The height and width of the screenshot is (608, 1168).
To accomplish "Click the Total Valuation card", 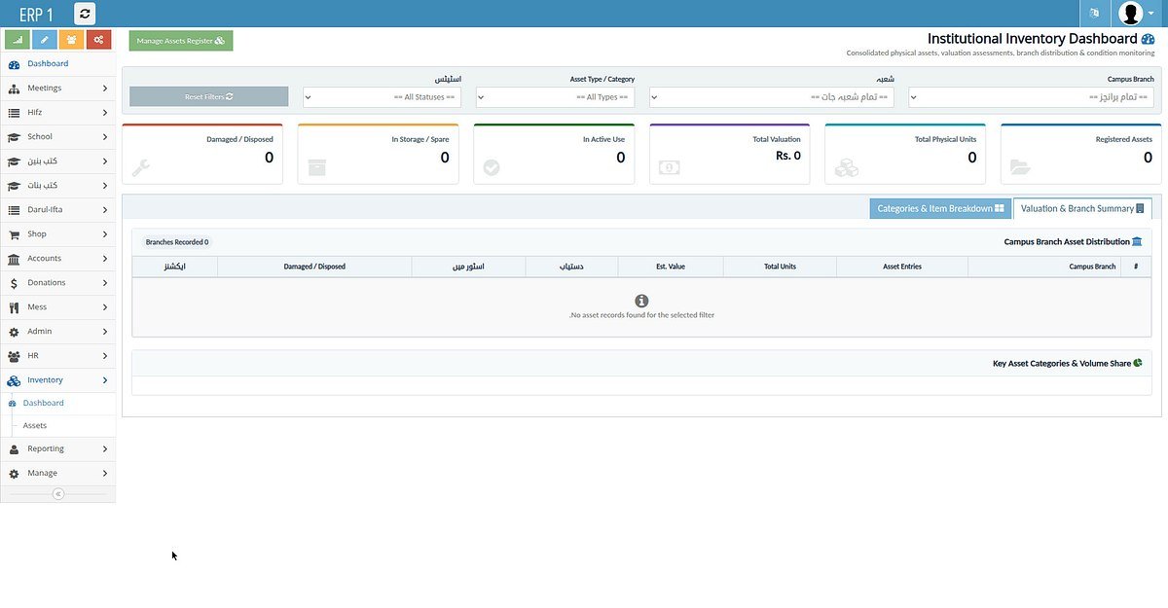I will (729, 154).
